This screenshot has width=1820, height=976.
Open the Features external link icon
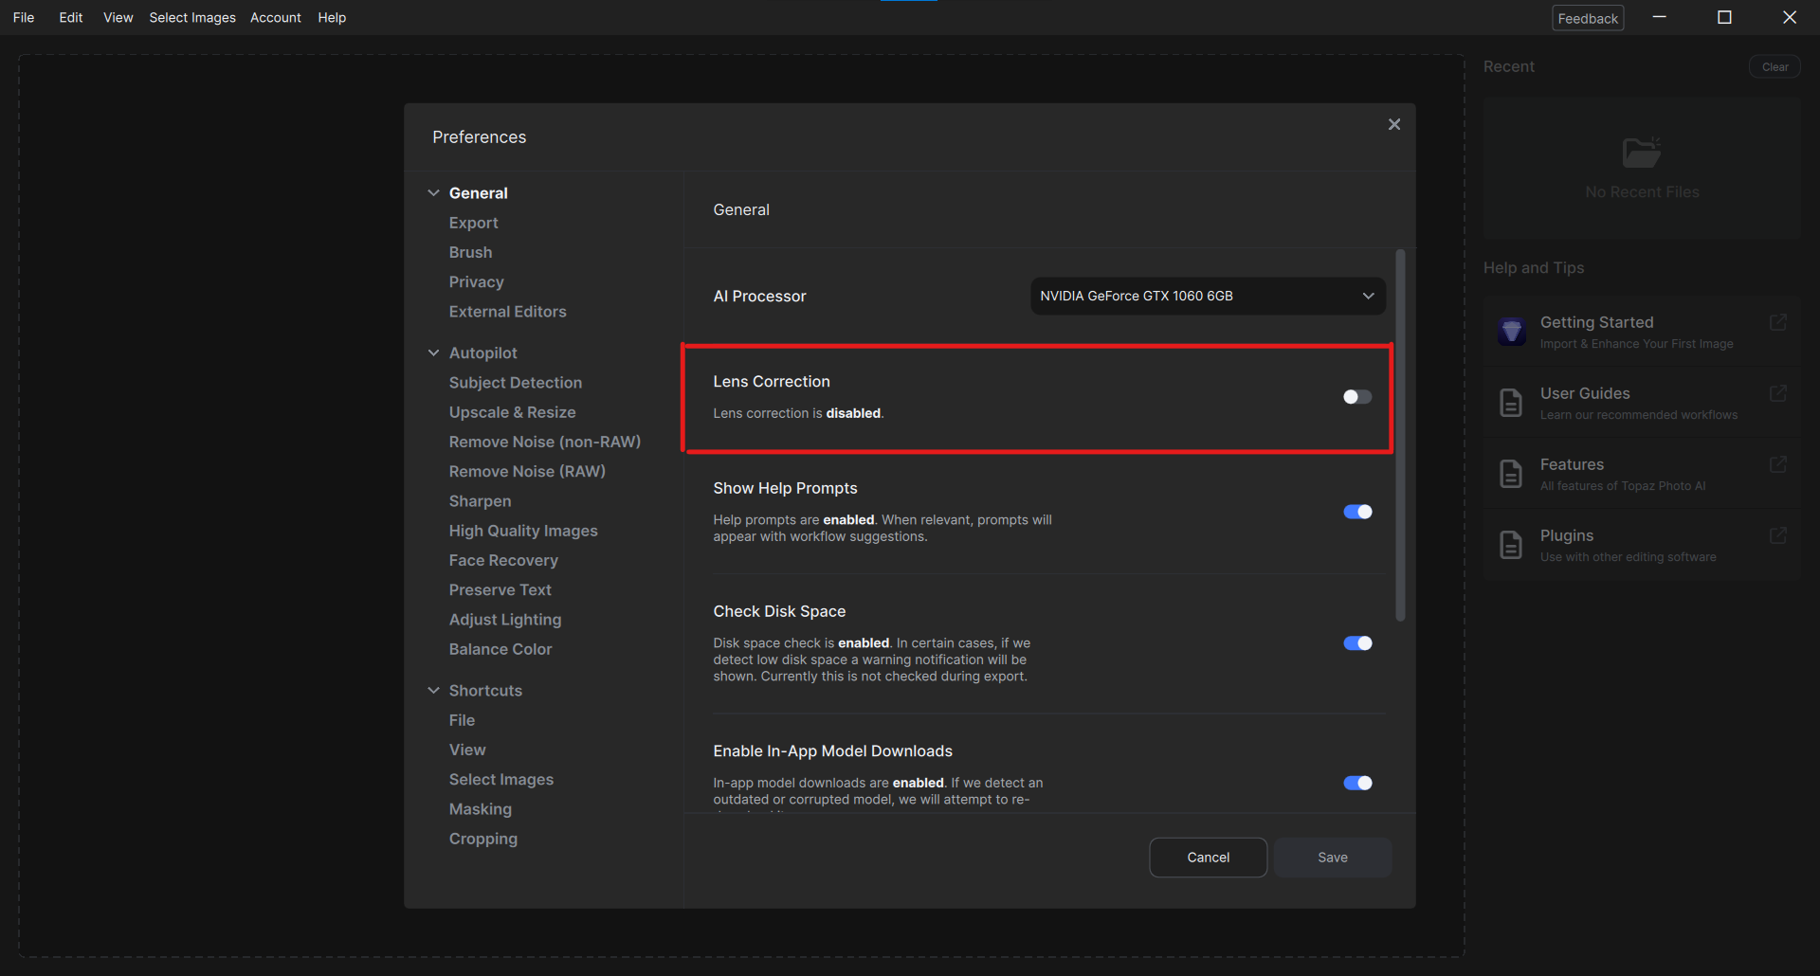click(x=1779, y=464)
